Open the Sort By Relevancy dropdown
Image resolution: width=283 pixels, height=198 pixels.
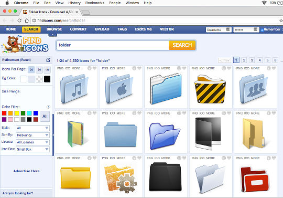point(32,135)
